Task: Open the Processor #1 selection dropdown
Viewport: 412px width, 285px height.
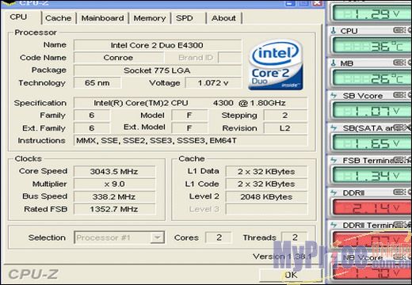Action: click(120, 237)
